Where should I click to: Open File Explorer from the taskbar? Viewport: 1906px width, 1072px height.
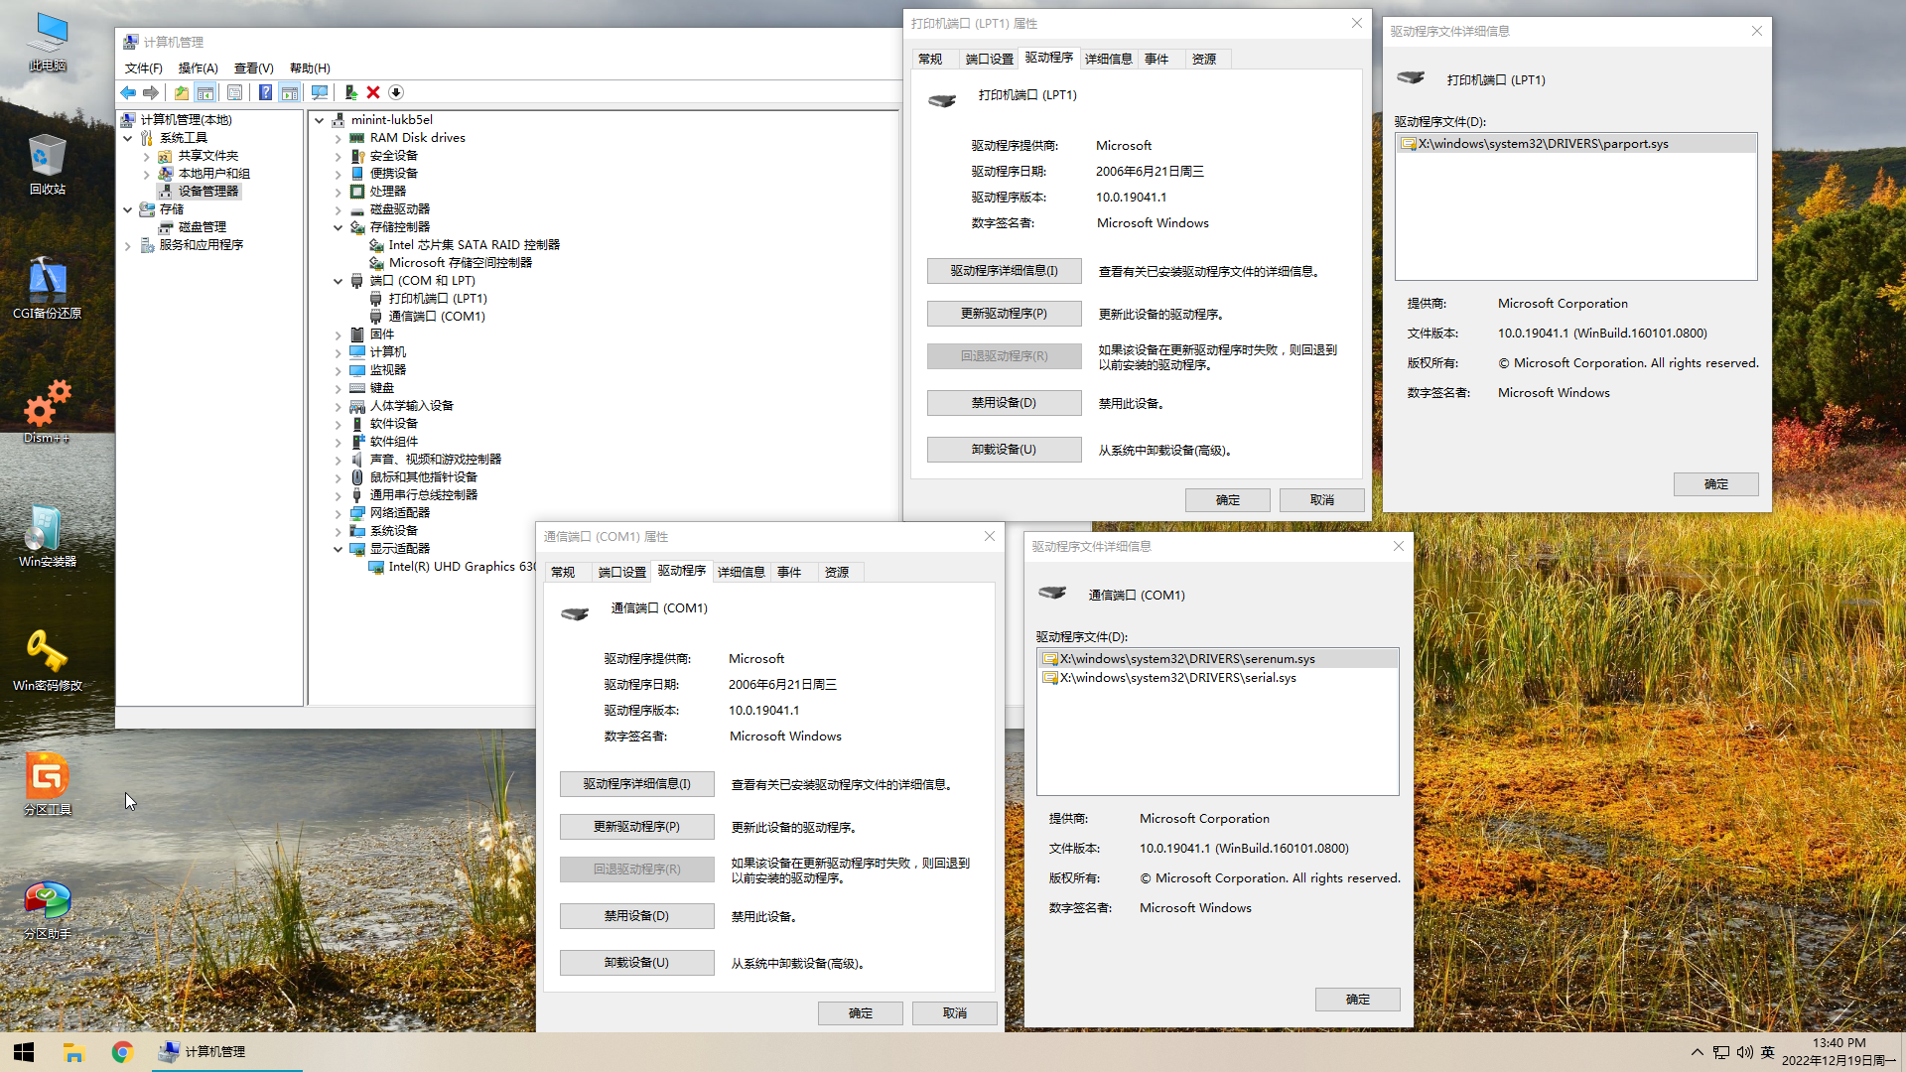click(73, 1052)
